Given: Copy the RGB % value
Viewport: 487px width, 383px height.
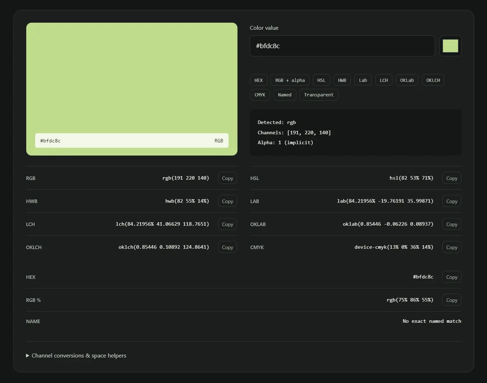Looking at the screenshot, I should coord(452,300).
